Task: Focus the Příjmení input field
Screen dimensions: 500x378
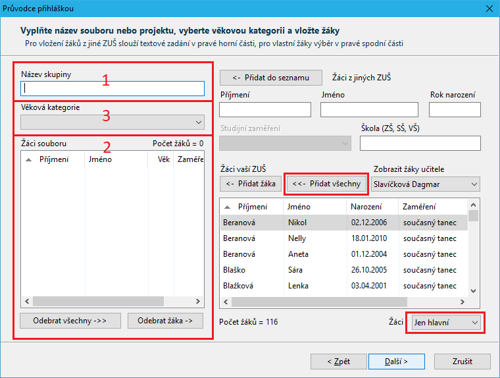Action: coord(264,109)
